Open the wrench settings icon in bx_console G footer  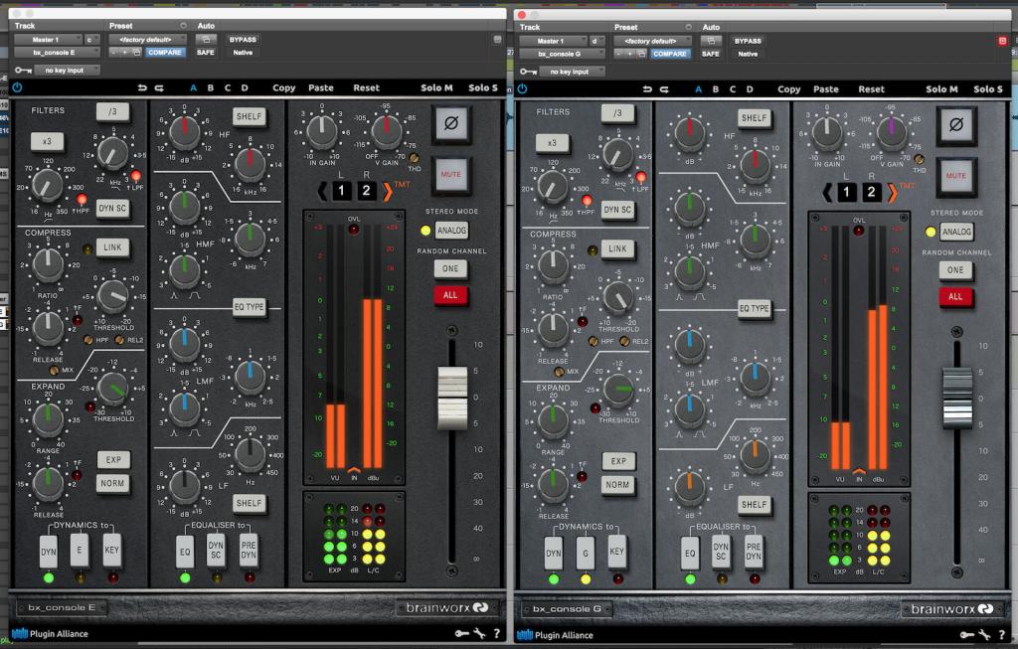(x=984, y=635)
